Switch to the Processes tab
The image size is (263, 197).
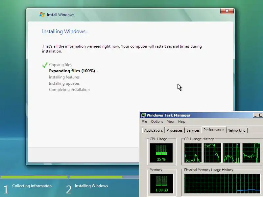pyautogui.click(x=175, y=130)
